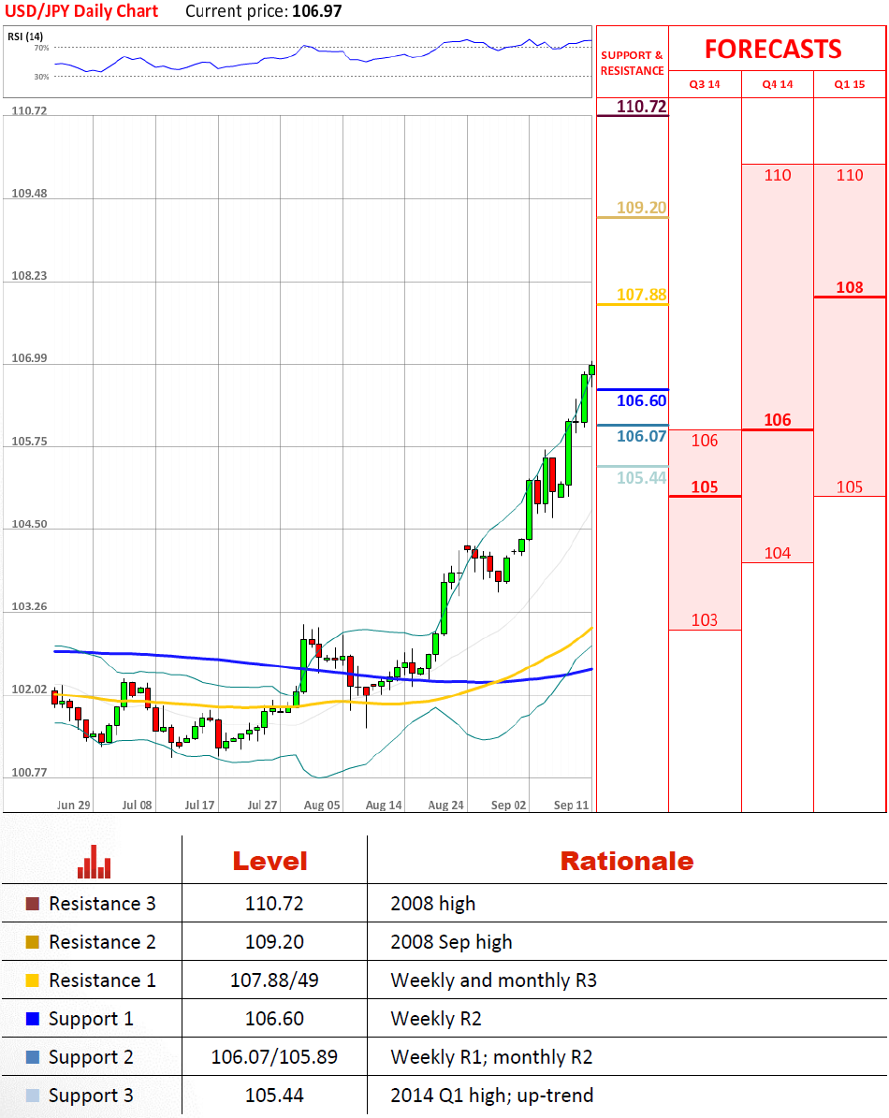Image resolution: width=889 pixels, height=1118 pixels.
Task: Click the latest green candlestick near 106.99
Action: (591, 370)
